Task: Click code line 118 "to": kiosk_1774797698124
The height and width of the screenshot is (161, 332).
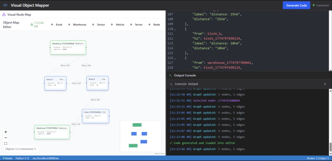Action: click(x=217, y=68)
